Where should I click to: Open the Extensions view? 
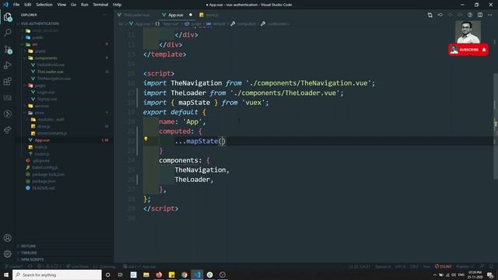8,82
